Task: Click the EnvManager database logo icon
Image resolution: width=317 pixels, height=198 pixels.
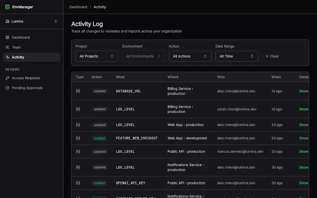Action: click(x=7, y=7)
